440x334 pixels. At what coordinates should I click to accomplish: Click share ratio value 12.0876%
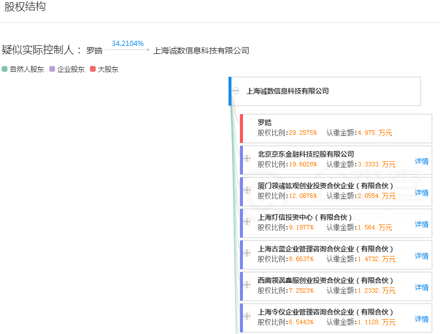click(303, 196)
